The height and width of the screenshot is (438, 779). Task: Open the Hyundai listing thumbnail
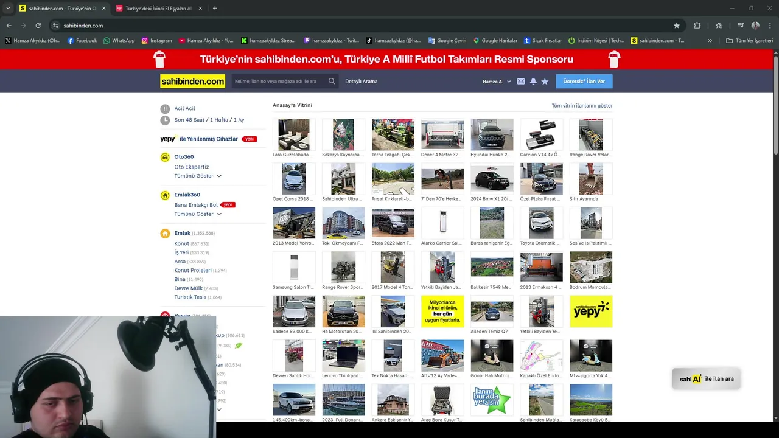click(492, 134)
